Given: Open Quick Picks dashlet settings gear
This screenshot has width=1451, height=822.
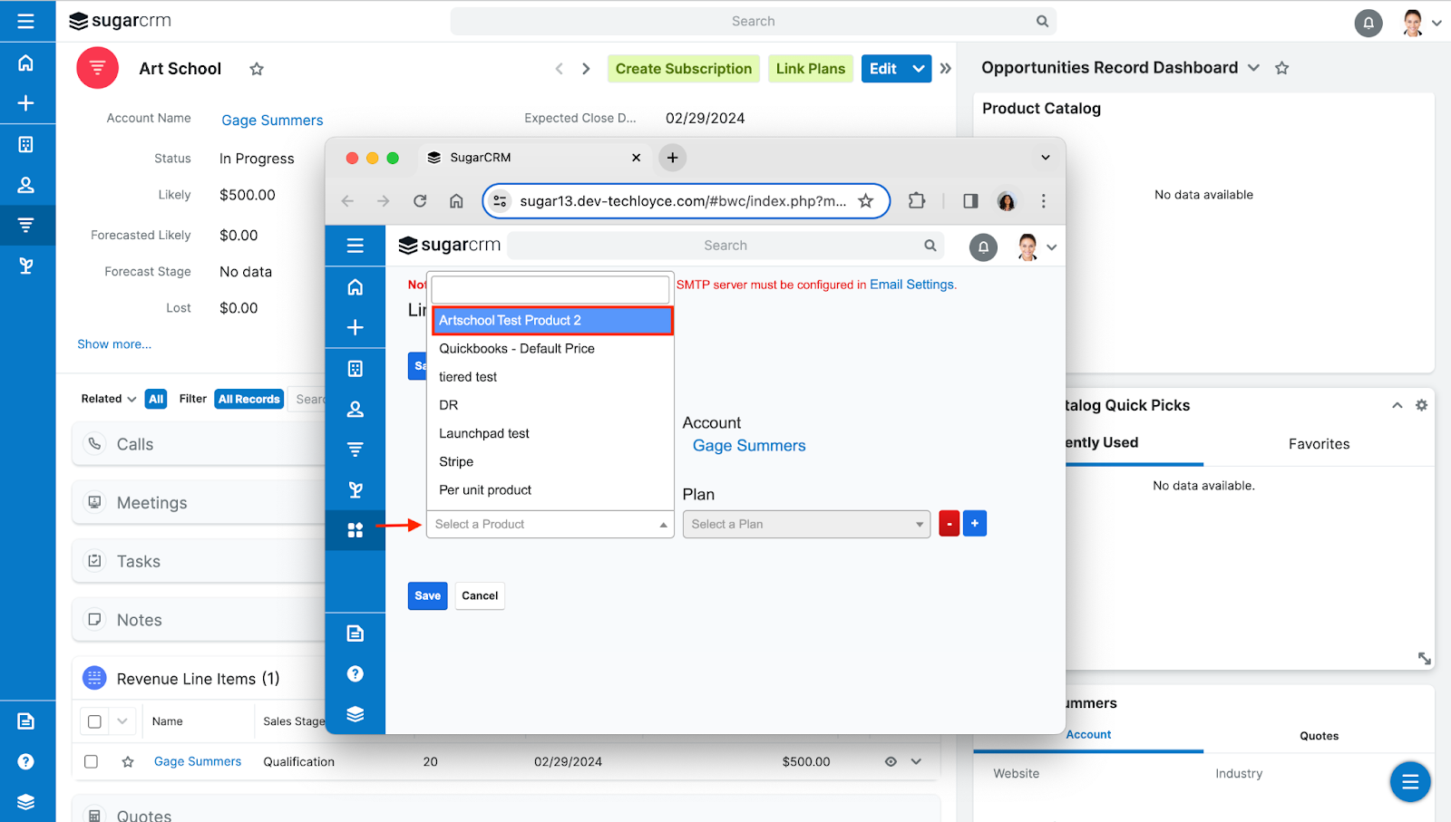Looking at the screenshot, I should [1421, 405].
